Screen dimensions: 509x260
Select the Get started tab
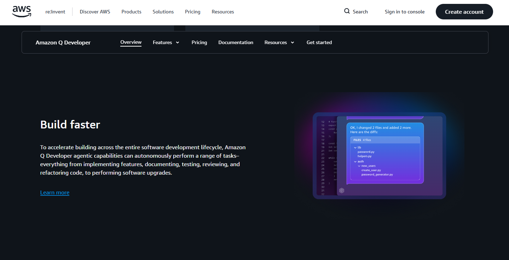(x=319, y=42)
